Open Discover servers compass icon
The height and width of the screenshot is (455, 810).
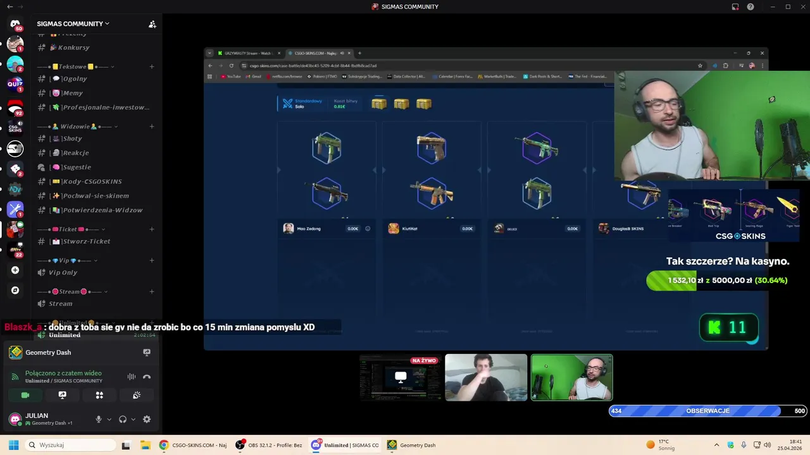coord(15,290)
